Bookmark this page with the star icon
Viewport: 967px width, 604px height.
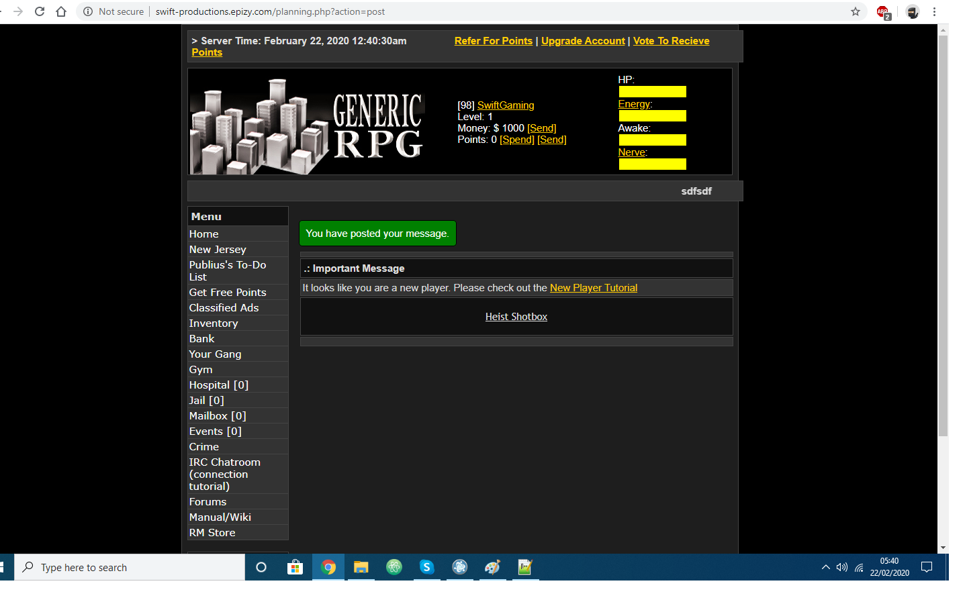point(855,11)
